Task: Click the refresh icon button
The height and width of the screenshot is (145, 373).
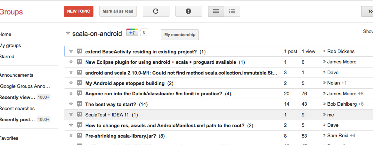Action: [156, 11]
